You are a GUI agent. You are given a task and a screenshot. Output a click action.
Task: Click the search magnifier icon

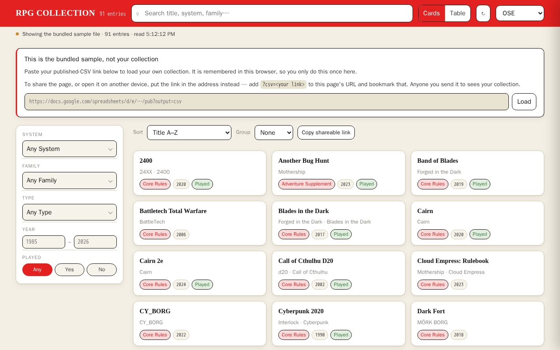coord(137,14)
